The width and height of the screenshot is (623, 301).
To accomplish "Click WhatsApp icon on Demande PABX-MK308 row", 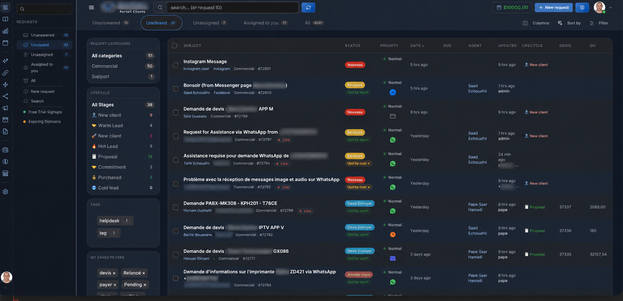I will point(393,211).
